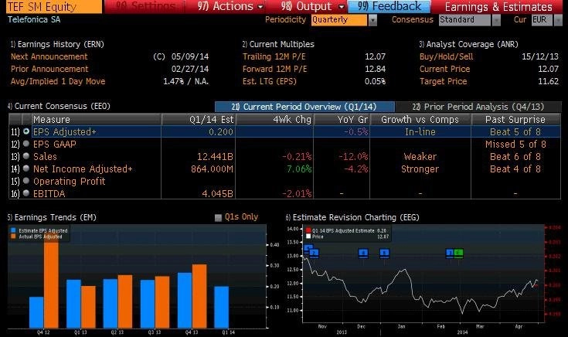Click the blue Q1 14 estimate bar
Image resolution: width=568 pixels, height=337 pixels.
pyautogui.click(x=221, y=307)
